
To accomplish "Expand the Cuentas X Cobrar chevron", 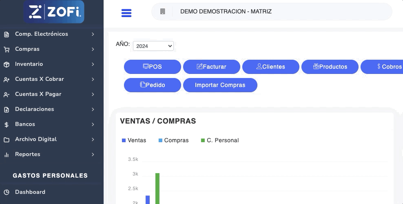I will tap(93, 79).
